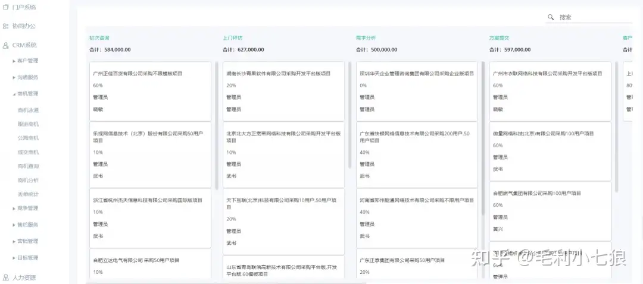The height and width of the screenshot is (284, 643).
Task: Click the 上门拜访 column heading
Action: tap(233, 37)
